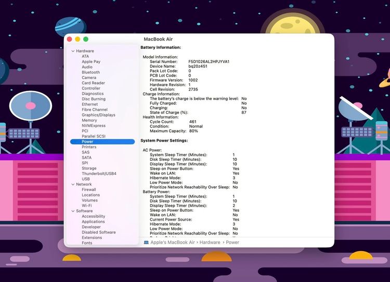This screenshot has width=390, height=282.
Task: Click Power in the path bar
Action: click(x=232, y=242)
